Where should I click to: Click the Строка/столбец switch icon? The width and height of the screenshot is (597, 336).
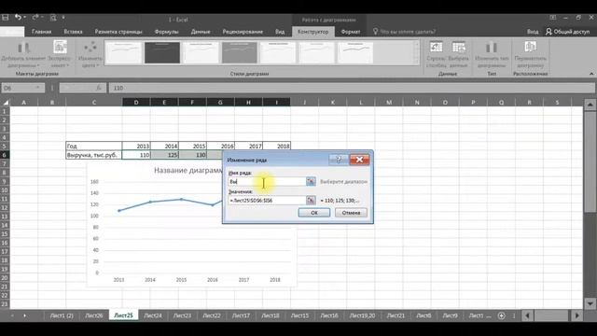point(437,54)
